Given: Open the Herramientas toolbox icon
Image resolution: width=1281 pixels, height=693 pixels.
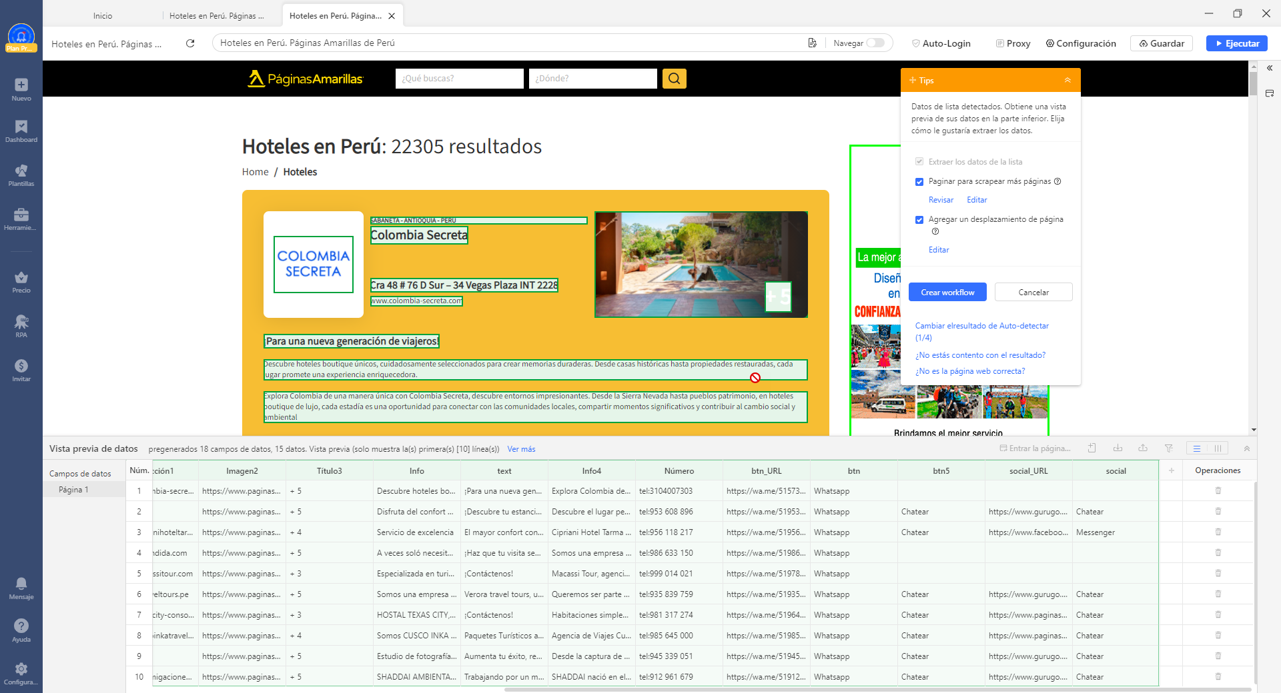Looking at the screenshot, I should pos(21,219).
